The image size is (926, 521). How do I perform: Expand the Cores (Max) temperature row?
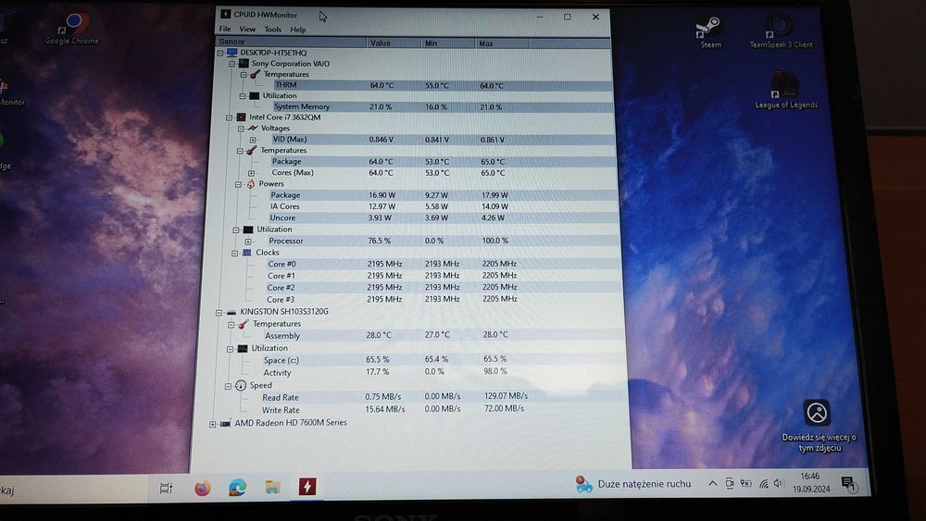[251, 173]
